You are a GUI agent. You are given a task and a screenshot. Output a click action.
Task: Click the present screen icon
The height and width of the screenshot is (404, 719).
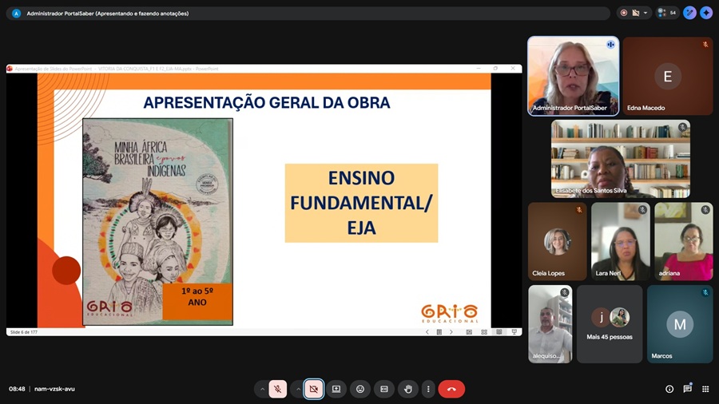(336, 389)
